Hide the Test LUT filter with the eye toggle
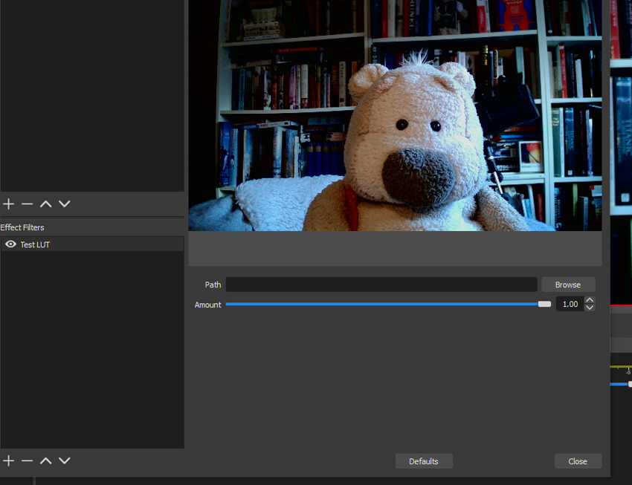632x485 pixels. 10,244
